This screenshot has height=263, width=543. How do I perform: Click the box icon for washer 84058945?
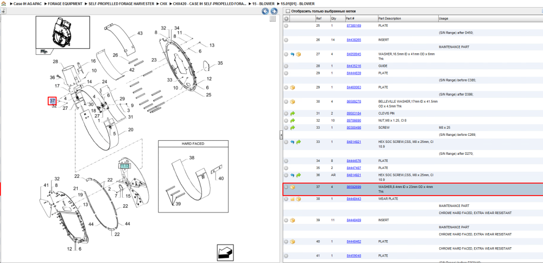[298, 54]
